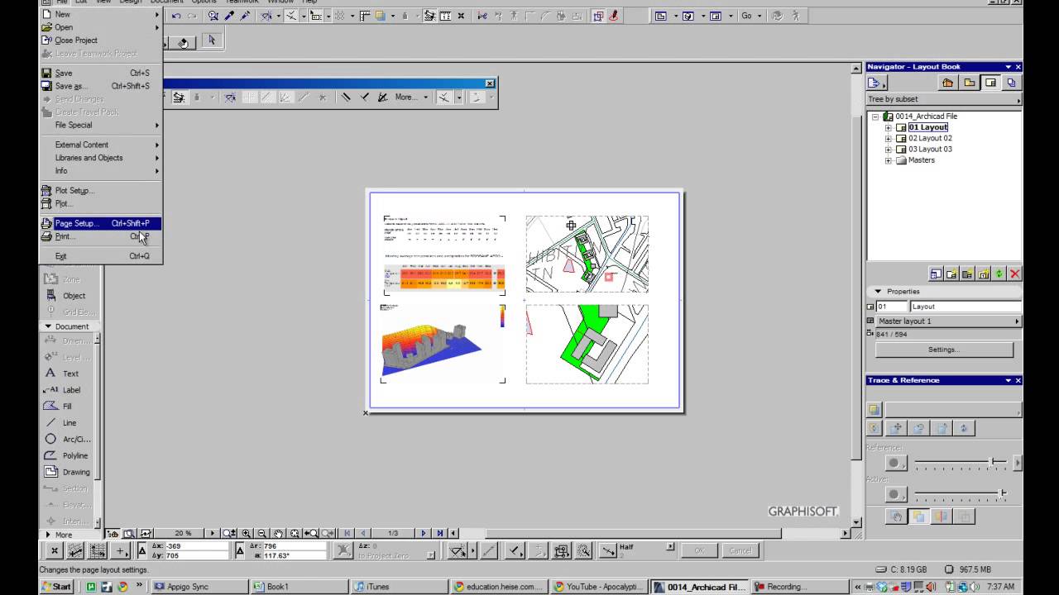Expand 02 Layout 02 tree node
This screenshot has width=1059, height=595.
click(889, 139)
